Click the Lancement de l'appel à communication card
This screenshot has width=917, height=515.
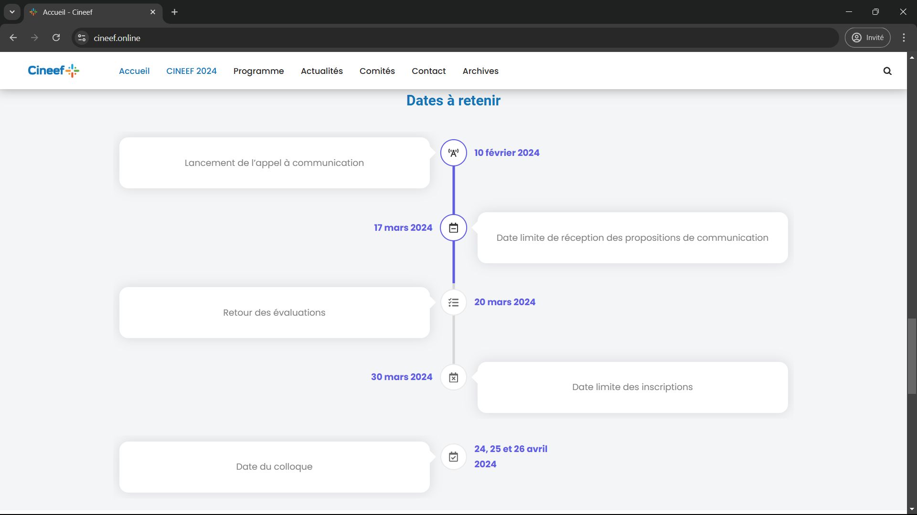coord(275,163)
